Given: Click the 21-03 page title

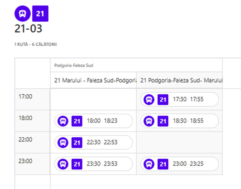Looking at the screenshot, I should 28,29.
